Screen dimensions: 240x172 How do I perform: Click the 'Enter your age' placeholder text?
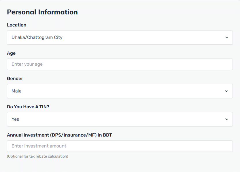(x=27, y=64)
